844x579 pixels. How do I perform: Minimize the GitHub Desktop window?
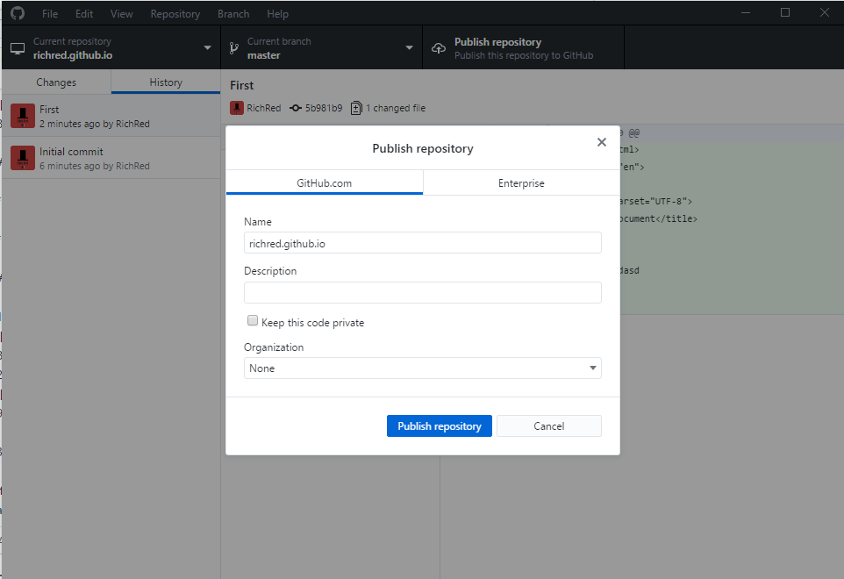click(x=746, y=12)
